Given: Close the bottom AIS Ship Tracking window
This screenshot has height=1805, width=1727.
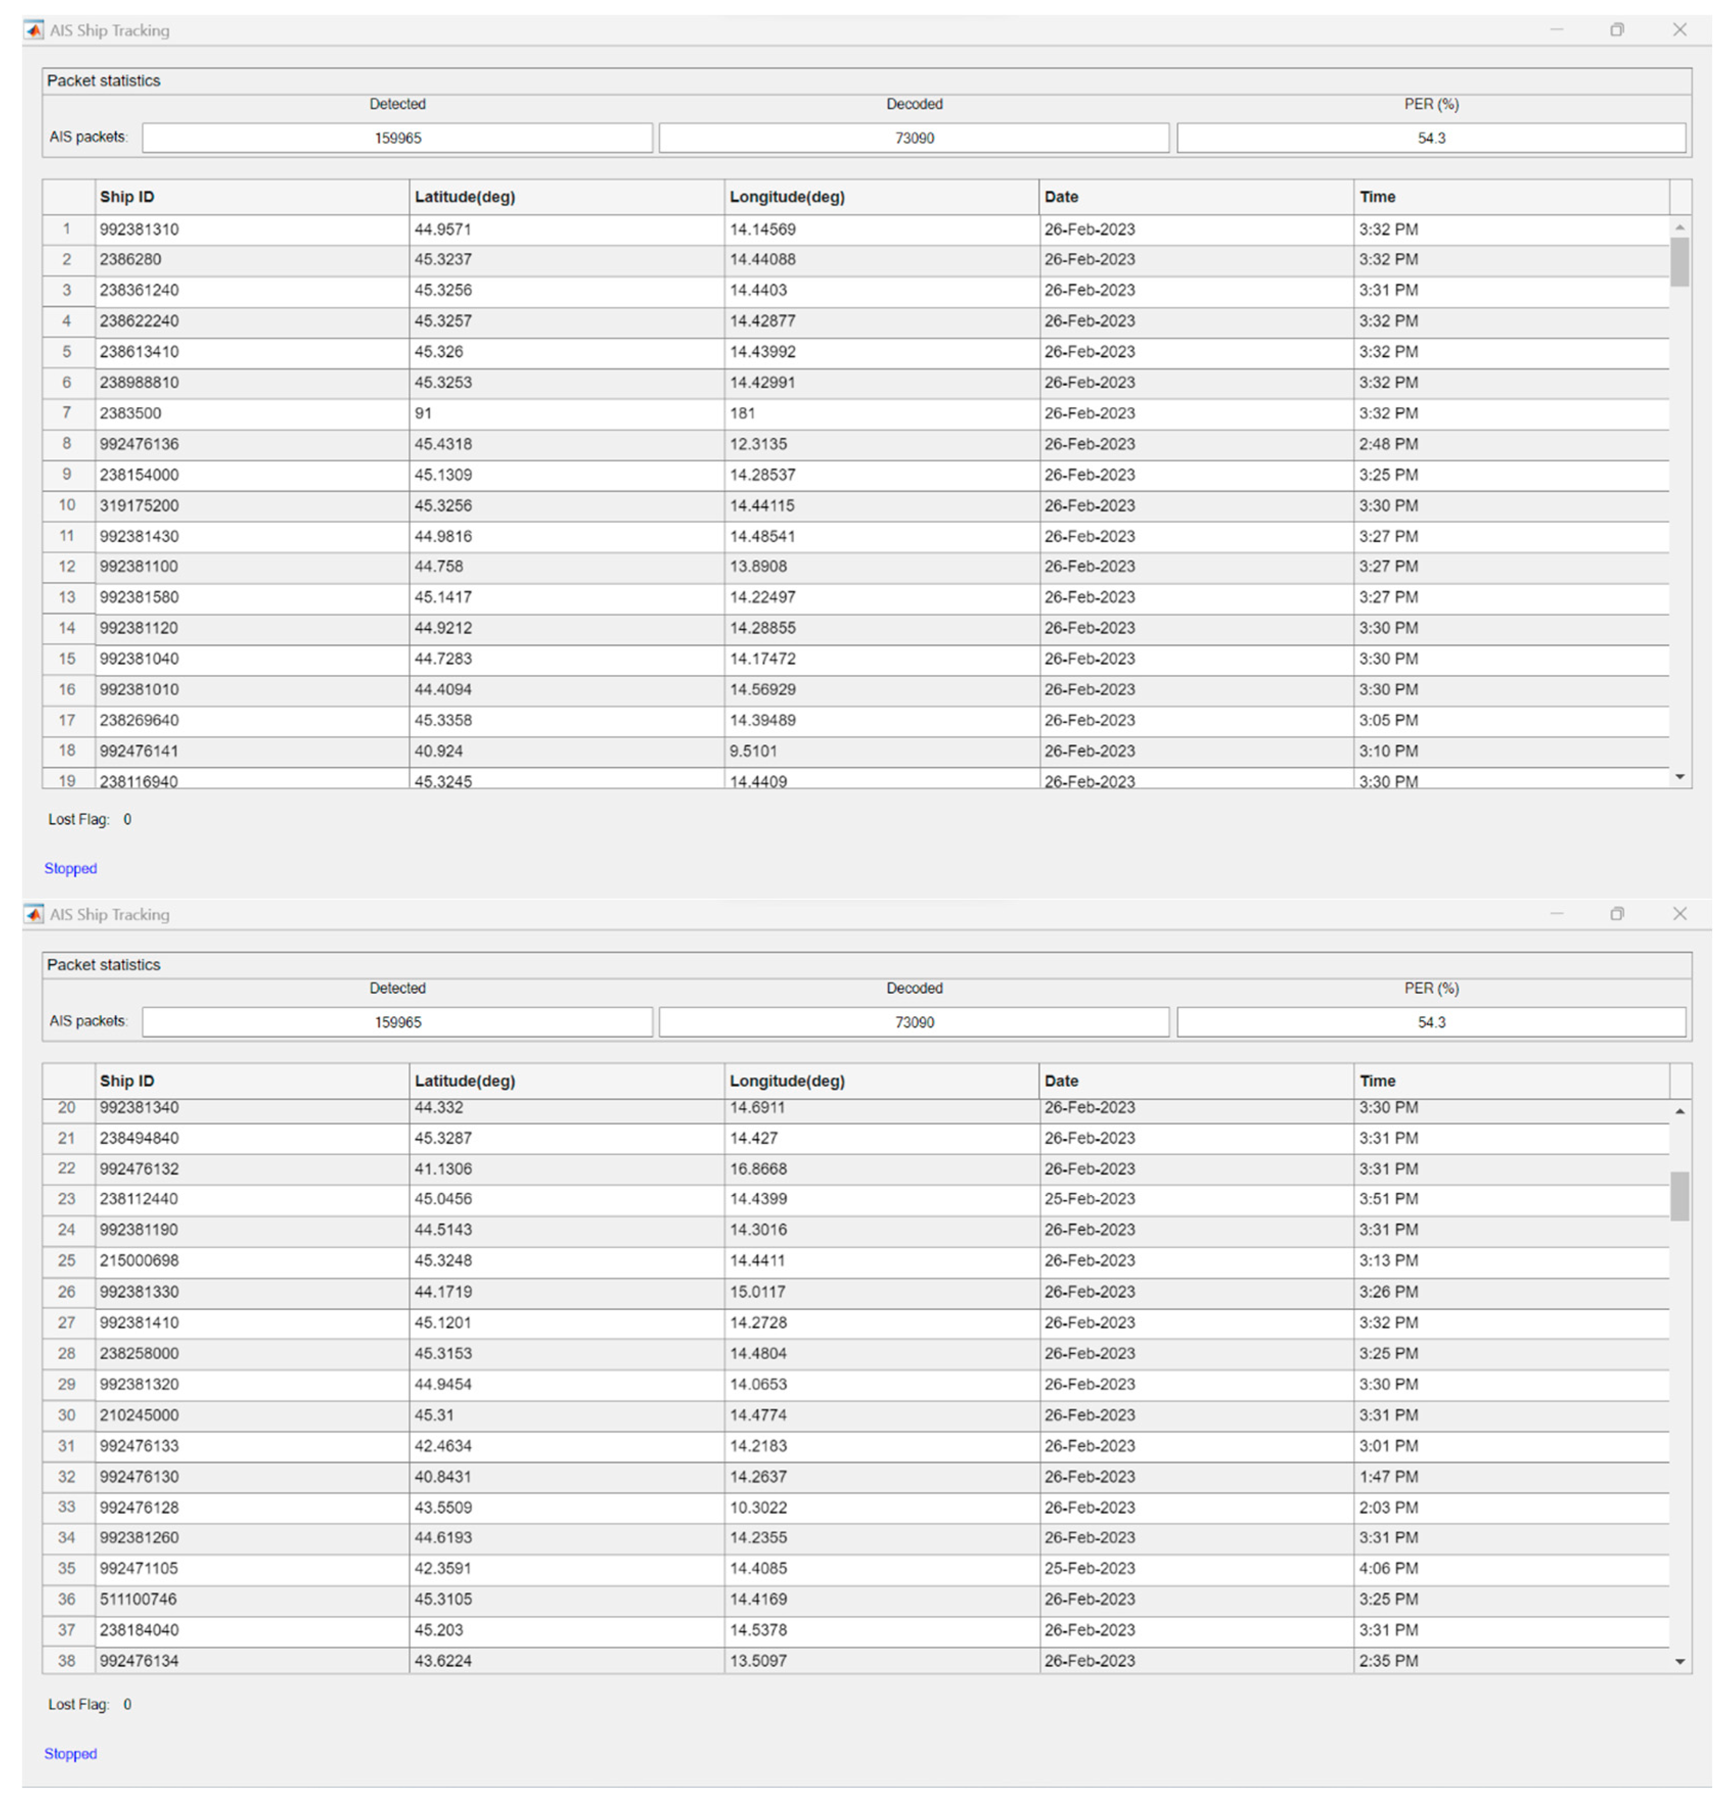Looking at the screenshot, I should click(1679, 913).
